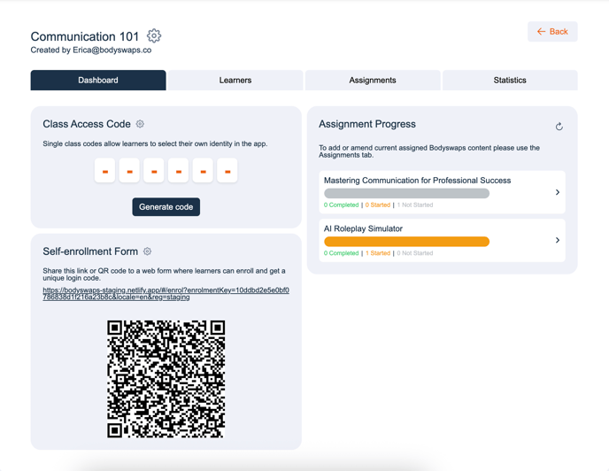The height and width of the screenshot is (471, 609).
Task: Select the Dashboard tab
Action: point(98,80)
